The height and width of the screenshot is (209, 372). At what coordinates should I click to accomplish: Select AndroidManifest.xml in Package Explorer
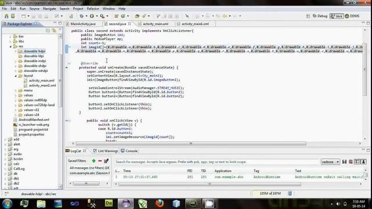pos(34,120)
